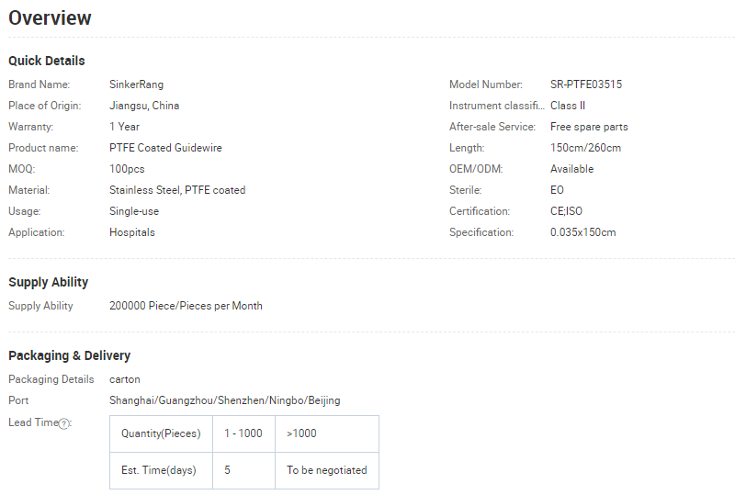Click the 0.035x150cm specification value
This screenshot has width=735, height=495.
point(583,232)
